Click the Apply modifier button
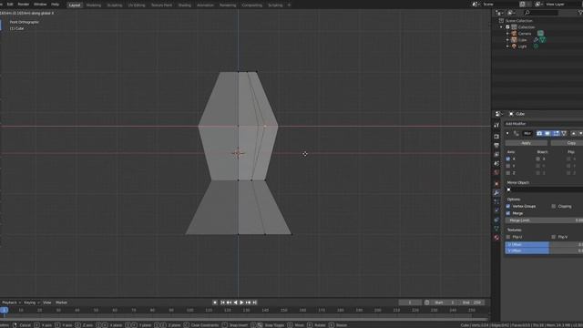This screenshot has height=328, width=583. [527, 143]
